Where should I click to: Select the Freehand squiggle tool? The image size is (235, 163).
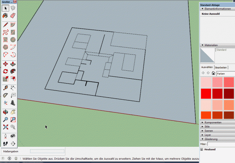6,32
